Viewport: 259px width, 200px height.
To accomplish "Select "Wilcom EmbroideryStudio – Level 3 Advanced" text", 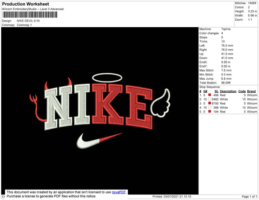I will tap(33, 9).
